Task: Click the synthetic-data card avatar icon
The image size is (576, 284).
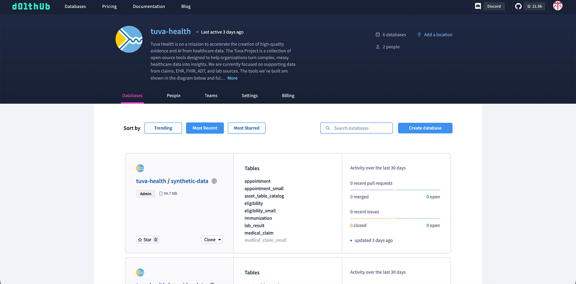Action: pyautogui.click(x=140, y=168)
